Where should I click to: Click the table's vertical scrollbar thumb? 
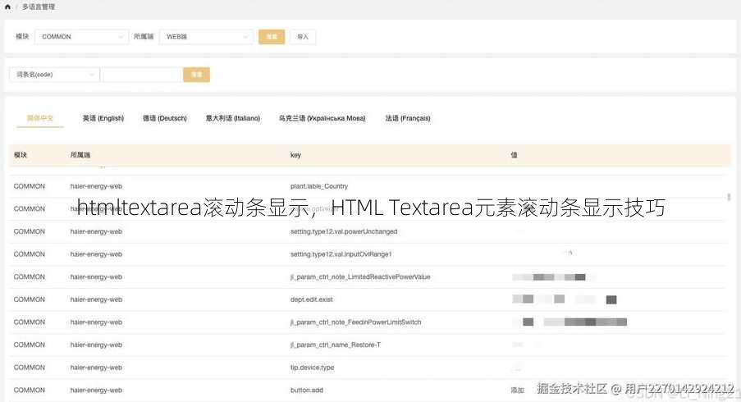click(729, 197)
